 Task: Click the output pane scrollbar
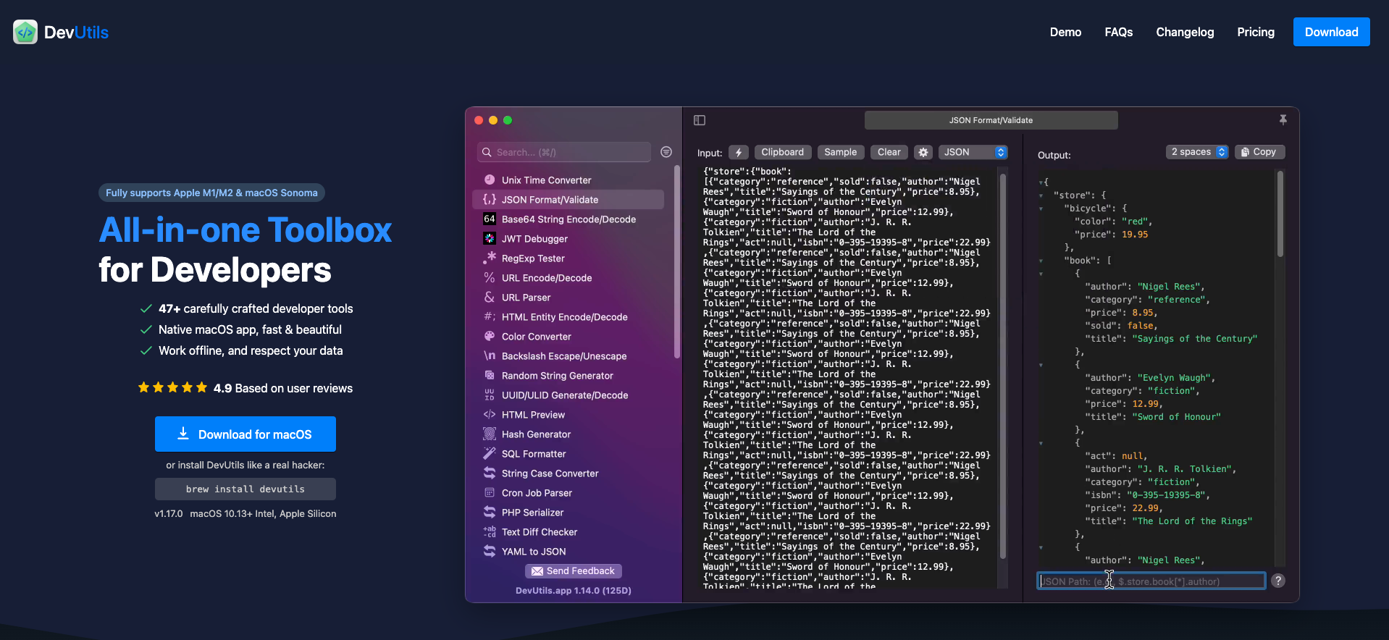pos(1280,214)
